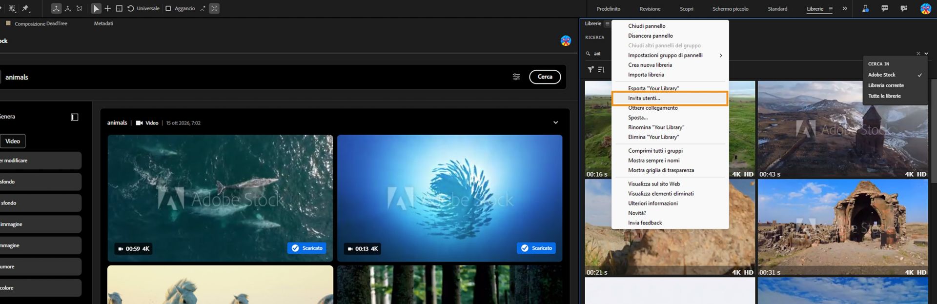Screen dimensions: 937x304
Task: Click Scaricato on the 00:13 fish video
Action: click(536, 248)
